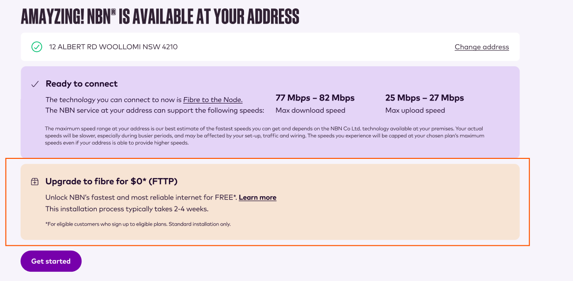Click the 25 Mbps – 27 Mbps upload speed
The image size is (573, 281).
coord(425,98)
